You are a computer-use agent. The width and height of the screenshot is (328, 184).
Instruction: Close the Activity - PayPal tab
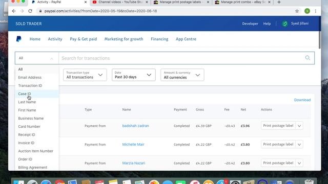click(x=86, y=2)
